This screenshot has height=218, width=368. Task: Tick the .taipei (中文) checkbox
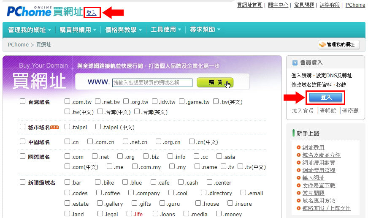pyautogui.click(x=98, y=127)
